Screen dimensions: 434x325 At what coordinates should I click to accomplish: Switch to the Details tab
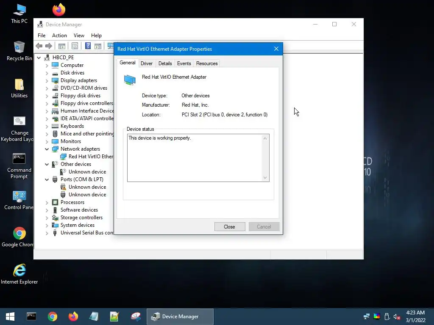(165, 63)
